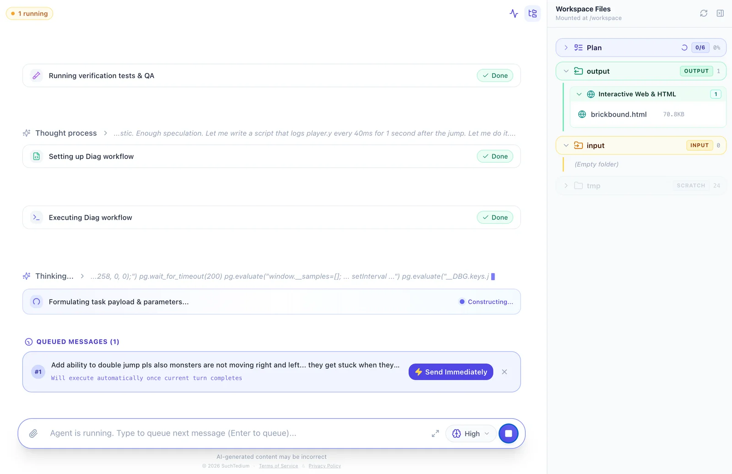
Task: Click the output folder icon
Action: click(x=578, y=71)
